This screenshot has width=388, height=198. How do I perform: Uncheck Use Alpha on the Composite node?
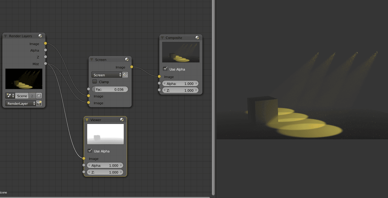tap(165, 69)
